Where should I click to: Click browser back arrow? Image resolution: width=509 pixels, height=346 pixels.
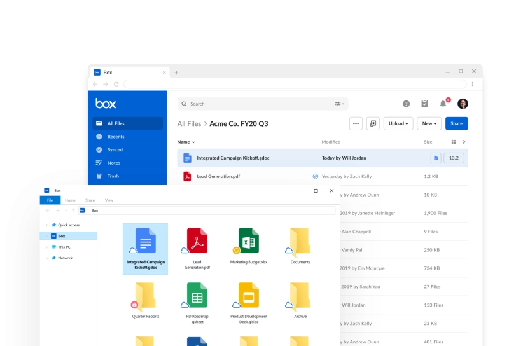tap(95, 84)
